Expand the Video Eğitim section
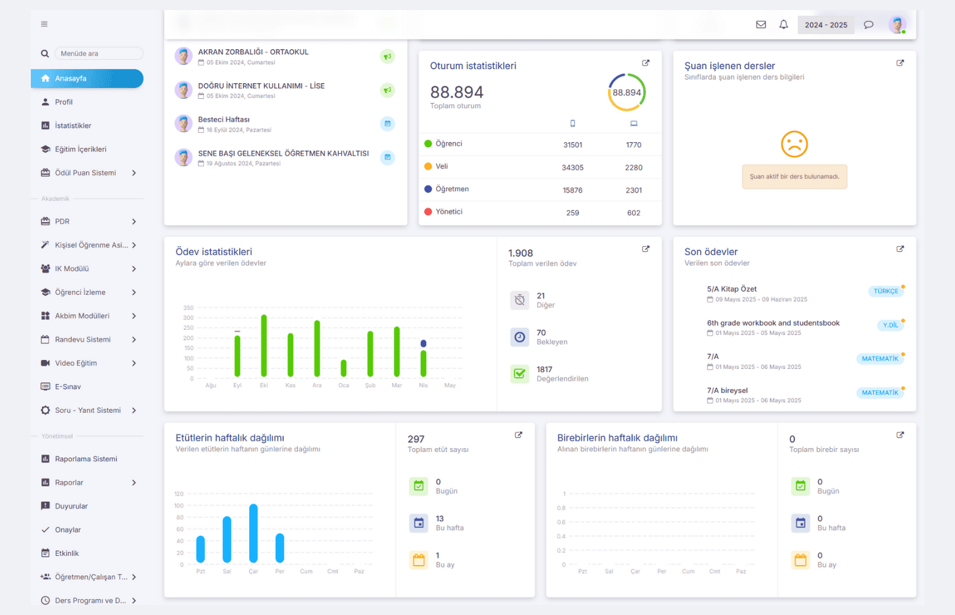The width and height of the screenshot is (955, 615). [88, 363]
